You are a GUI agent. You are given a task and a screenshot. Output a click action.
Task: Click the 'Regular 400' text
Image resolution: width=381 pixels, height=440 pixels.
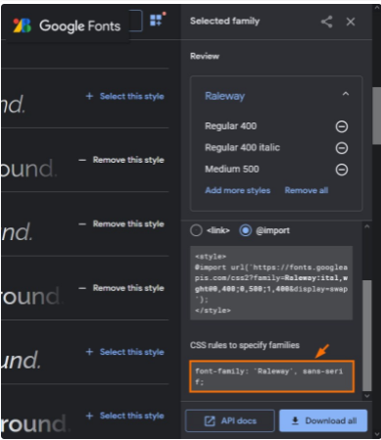[x=230, y=126]
